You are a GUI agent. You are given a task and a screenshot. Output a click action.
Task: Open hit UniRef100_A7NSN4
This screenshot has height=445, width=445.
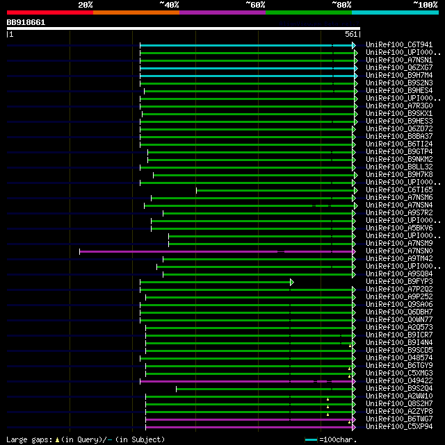click(x=399, y=205)
